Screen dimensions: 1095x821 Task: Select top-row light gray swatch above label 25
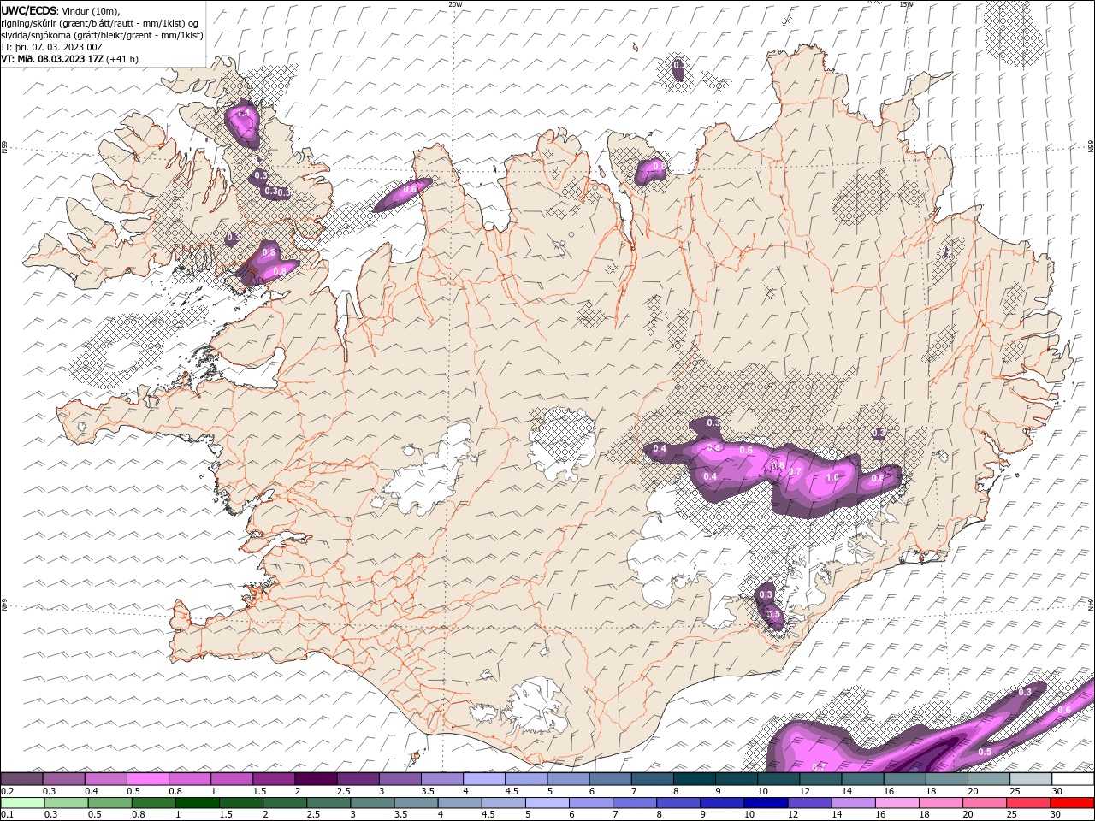(1031, 778)
